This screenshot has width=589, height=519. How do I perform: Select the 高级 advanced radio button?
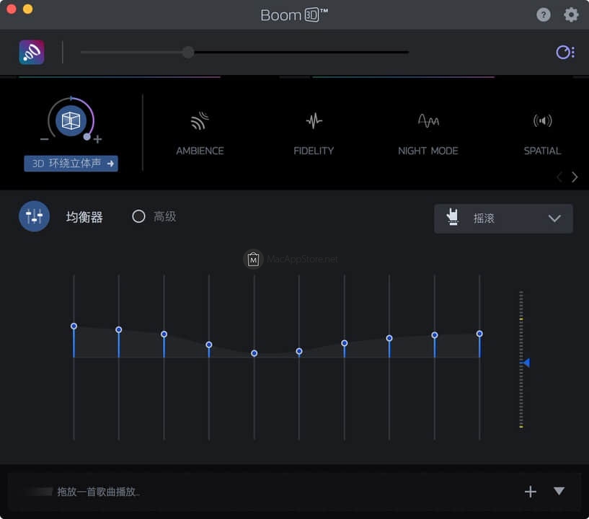pyautogui.click(x=138, y=216)
